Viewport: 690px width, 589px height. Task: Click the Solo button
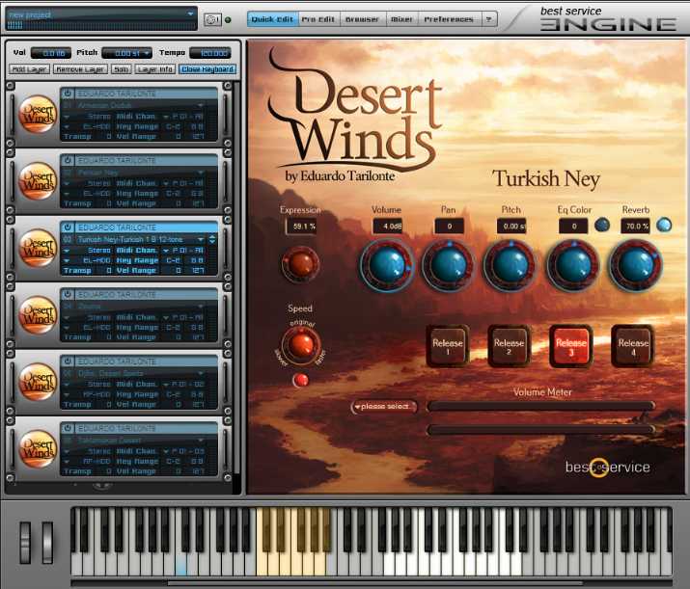[121, 69]
